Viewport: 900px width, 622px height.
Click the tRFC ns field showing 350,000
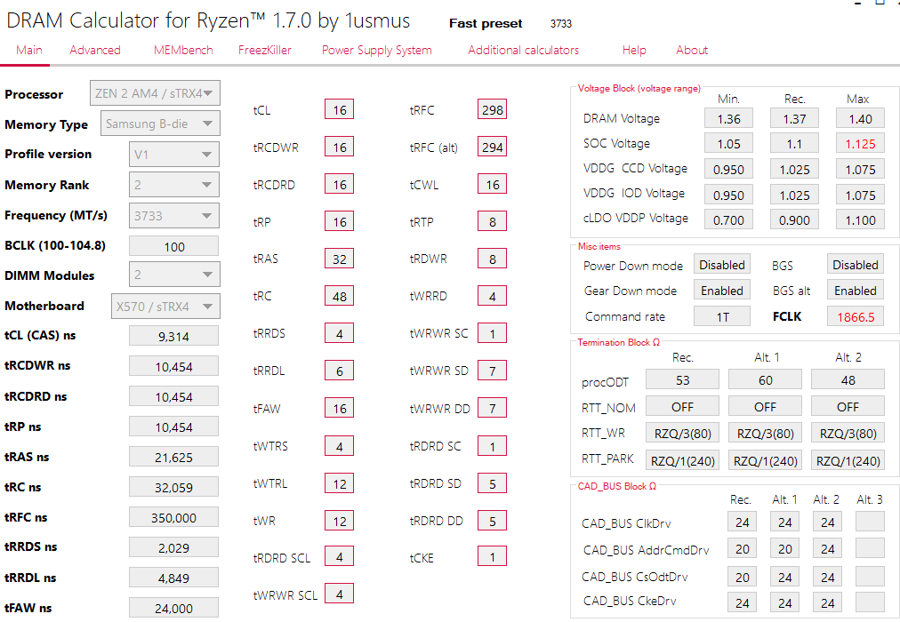click(174, 517)
